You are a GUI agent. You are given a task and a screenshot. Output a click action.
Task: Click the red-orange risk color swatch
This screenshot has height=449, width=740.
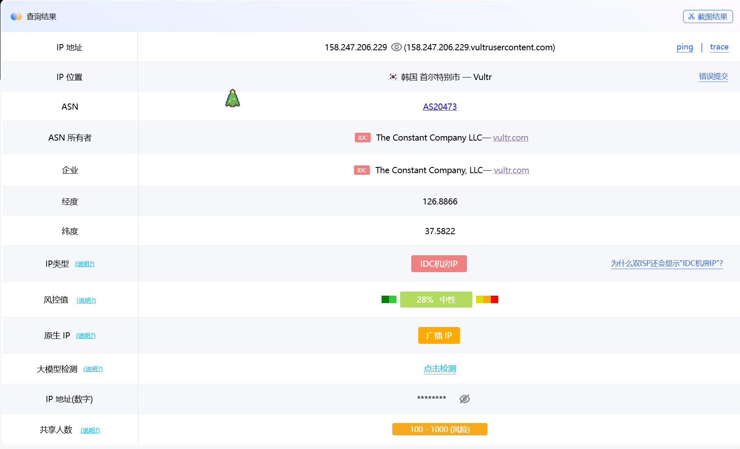pos(487,299)
